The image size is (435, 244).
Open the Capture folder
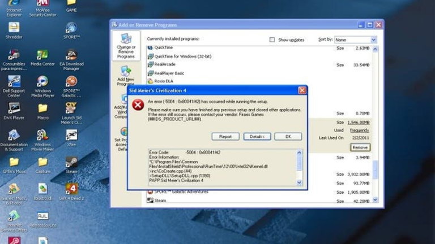[x=42, y=165]
